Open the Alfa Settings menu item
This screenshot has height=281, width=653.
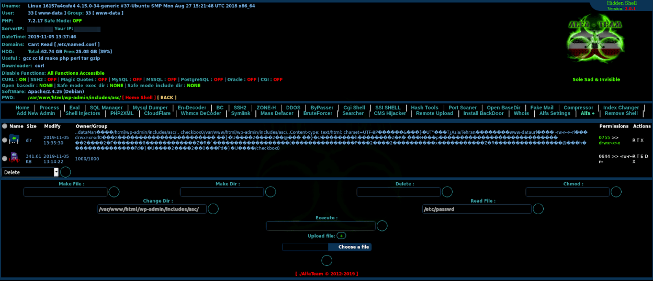[x=555, y=113]
